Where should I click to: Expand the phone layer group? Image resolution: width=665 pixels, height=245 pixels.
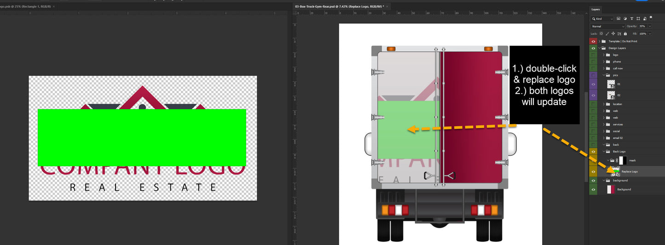coord(603,61)
